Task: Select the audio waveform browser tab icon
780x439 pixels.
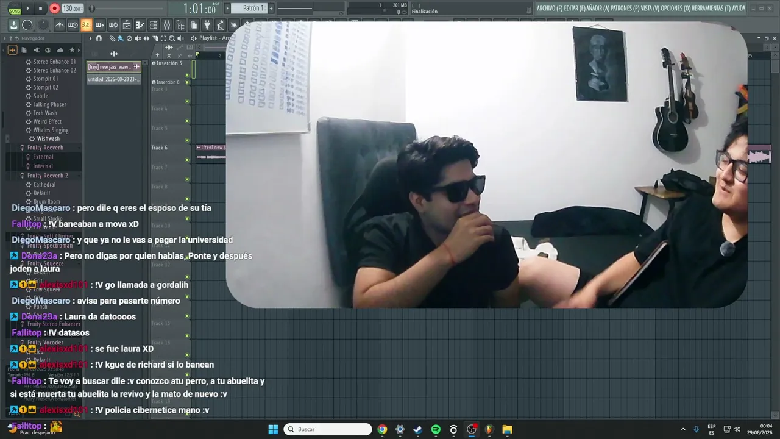Action: point(12,50)
